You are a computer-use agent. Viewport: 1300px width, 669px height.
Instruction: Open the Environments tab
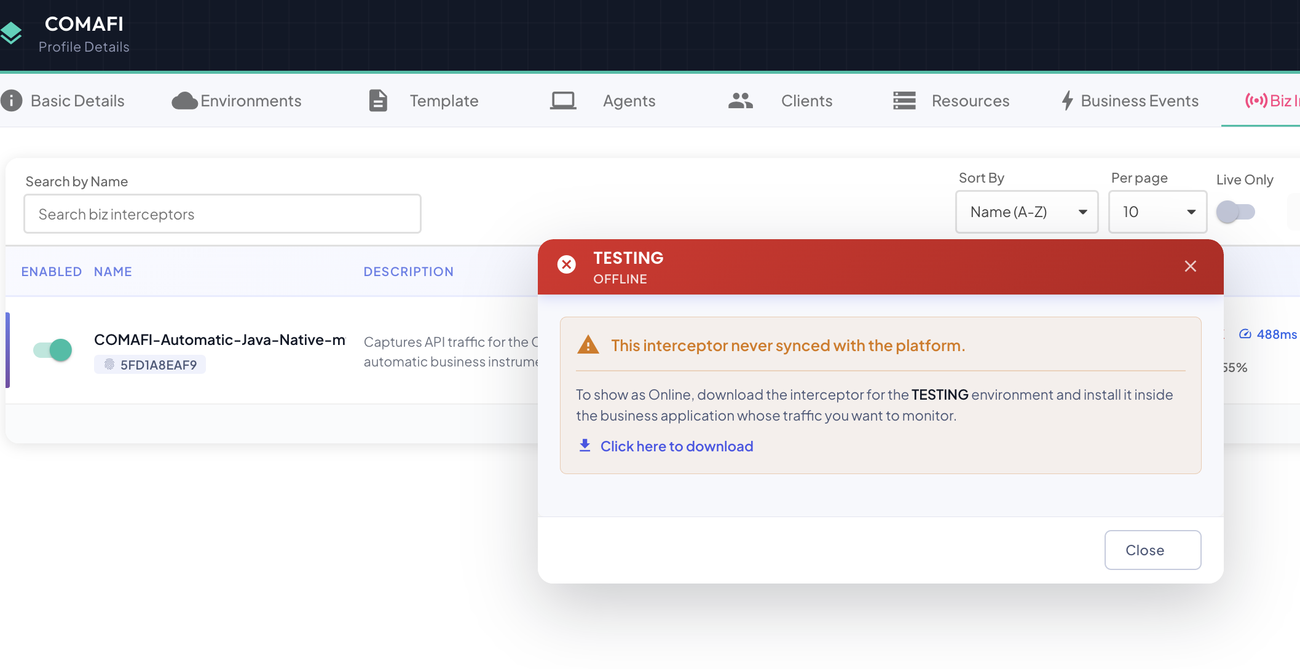click(x=237, y=101)
